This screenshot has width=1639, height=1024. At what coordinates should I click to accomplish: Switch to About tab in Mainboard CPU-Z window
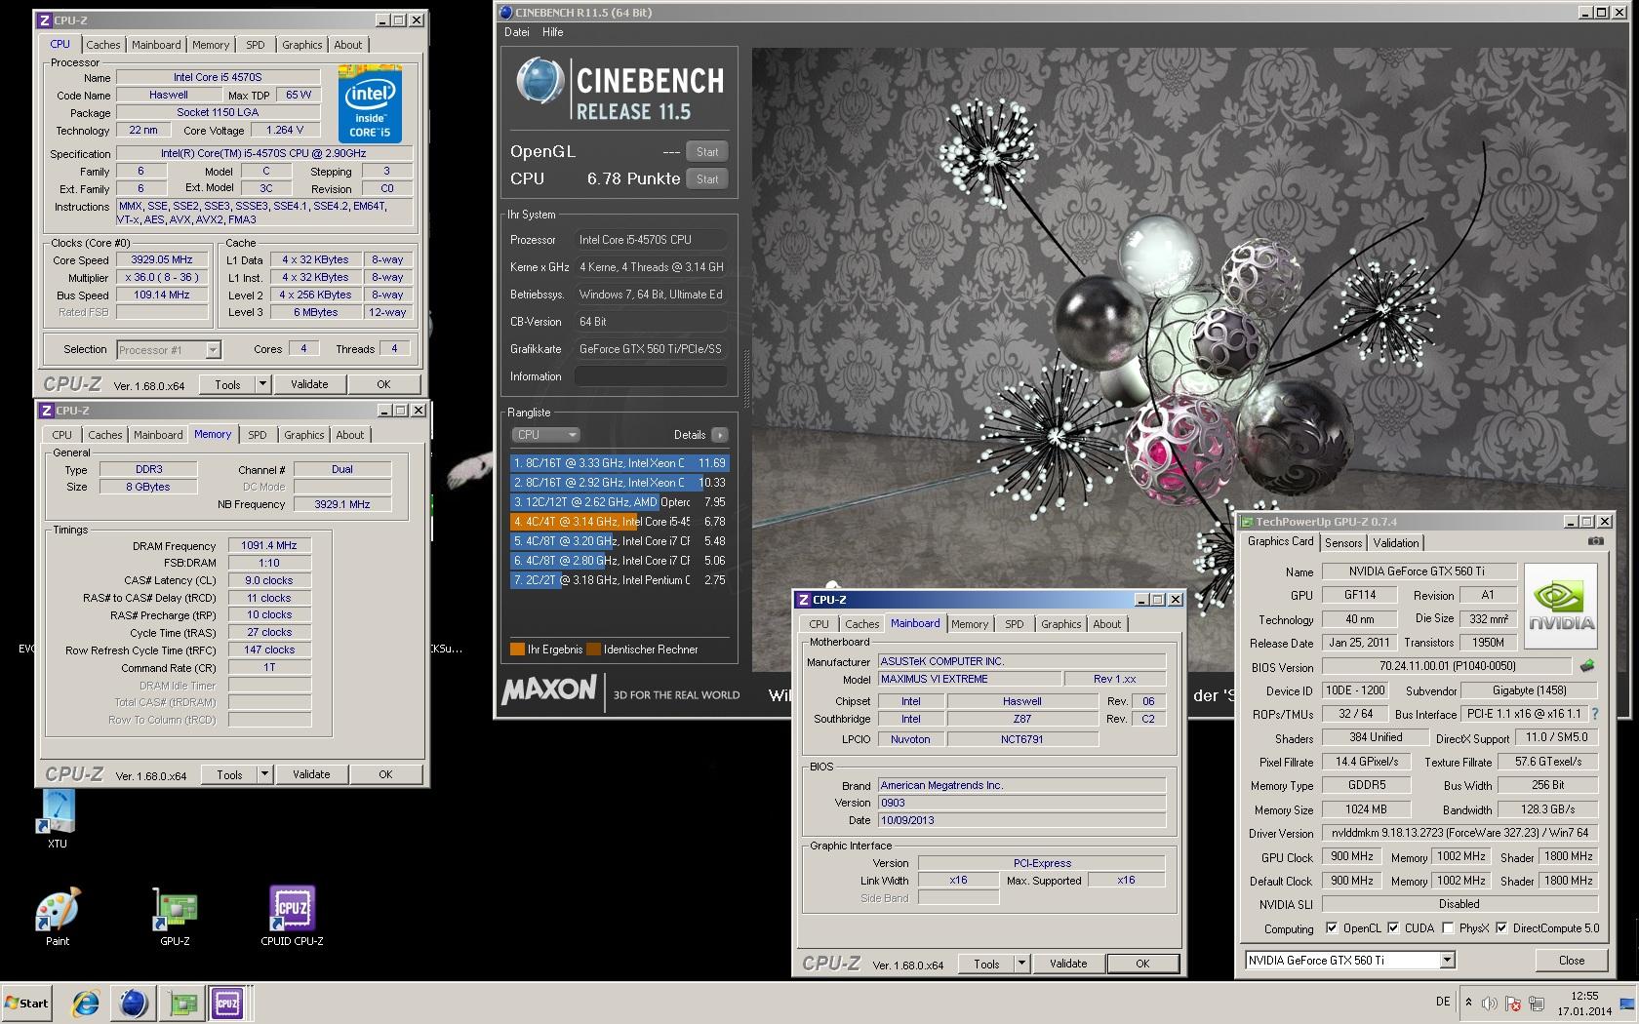(1106, 624)
